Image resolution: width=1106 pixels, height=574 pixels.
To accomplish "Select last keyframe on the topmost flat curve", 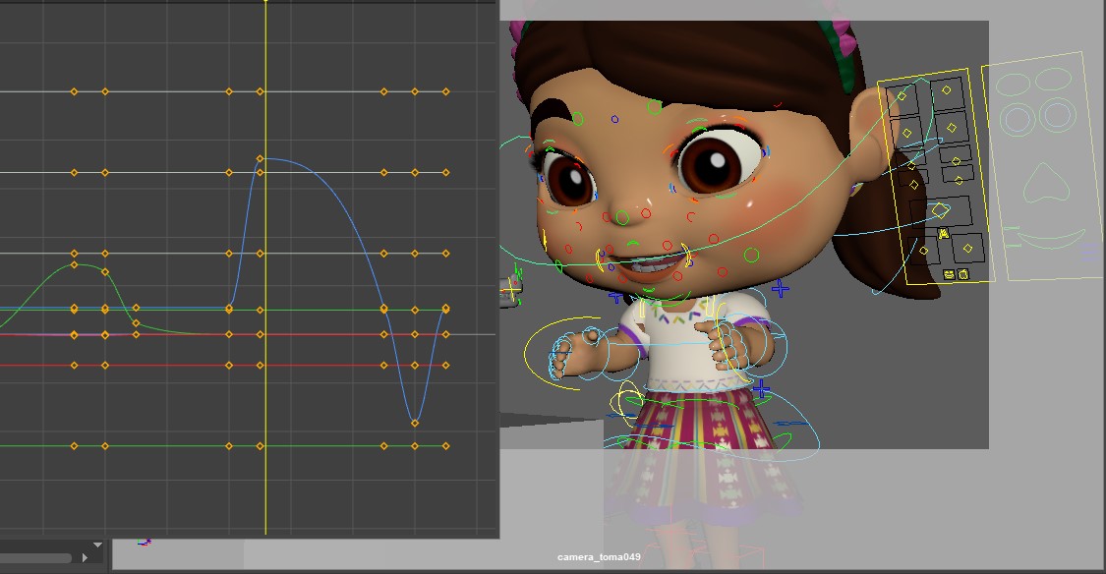I will coord(445,91).
